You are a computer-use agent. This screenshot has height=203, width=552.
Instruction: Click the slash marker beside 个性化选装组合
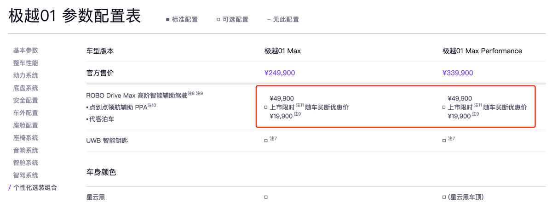pyautogui.click(x=10, y=188)
